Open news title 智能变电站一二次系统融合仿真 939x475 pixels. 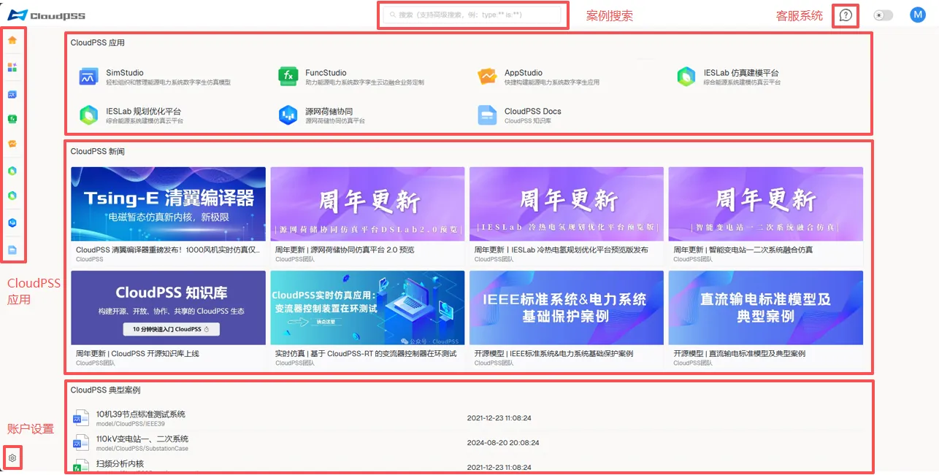pos(743,250)
